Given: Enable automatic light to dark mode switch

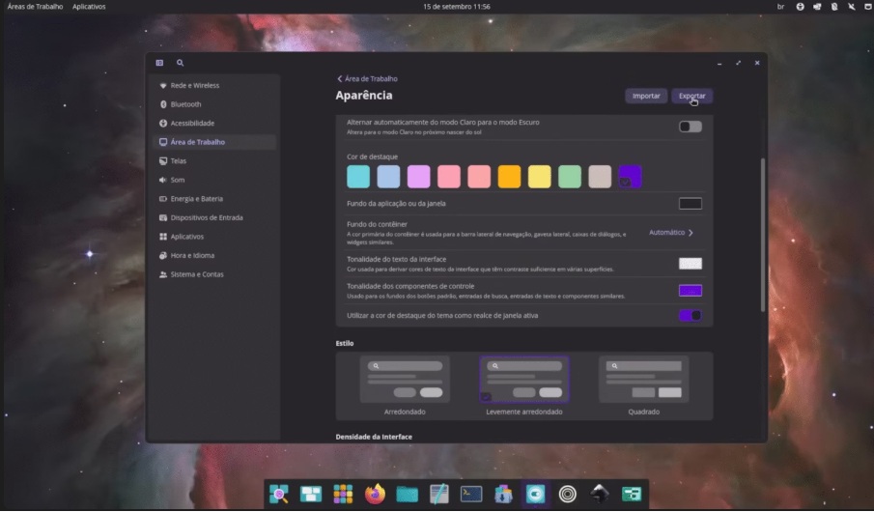Looking at the screenshot, I should [690, 127].
